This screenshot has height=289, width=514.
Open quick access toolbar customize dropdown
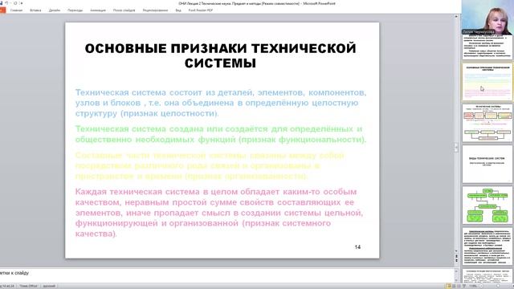pyautogui.click(x=22, y=3)
